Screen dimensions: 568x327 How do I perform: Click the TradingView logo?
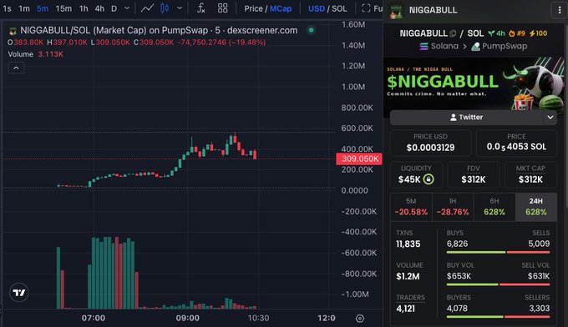19,292
